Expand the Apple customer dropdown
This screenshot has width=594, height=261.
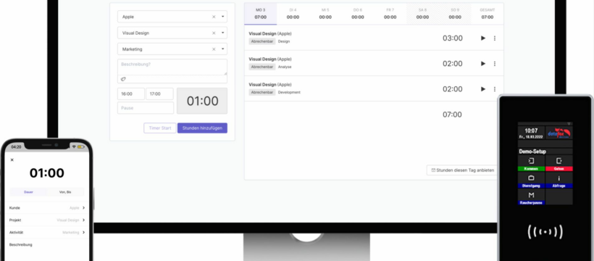tap(223, 17)
